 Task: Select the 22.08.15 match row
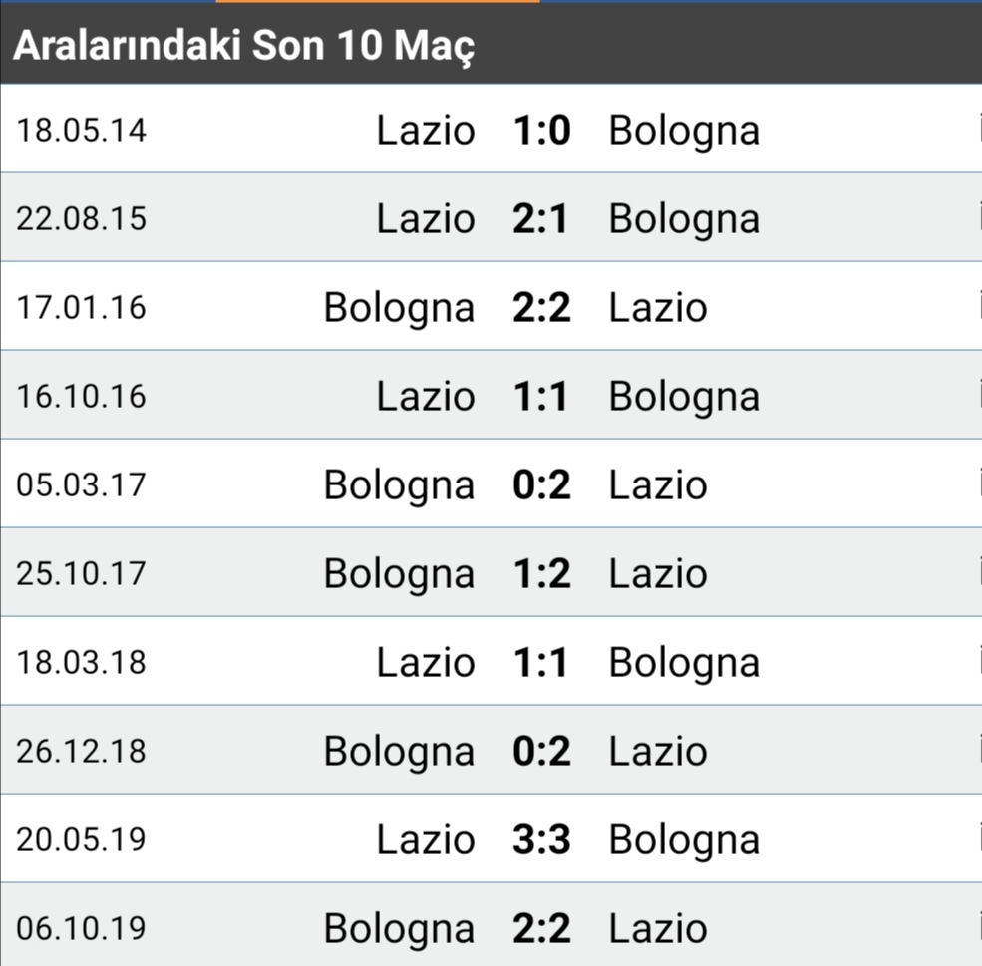pyautogui.click(x=491, y=217)
